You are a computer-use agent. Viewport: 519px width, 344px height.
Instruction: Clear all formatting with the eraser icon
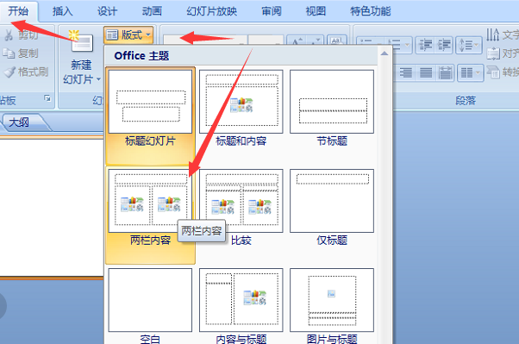[336, 41]
